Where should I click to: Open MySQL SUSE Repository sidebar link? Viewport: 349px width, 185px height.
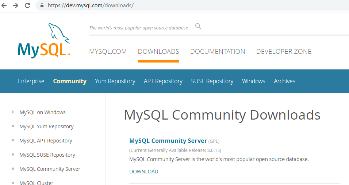click(x=47, y=155)
